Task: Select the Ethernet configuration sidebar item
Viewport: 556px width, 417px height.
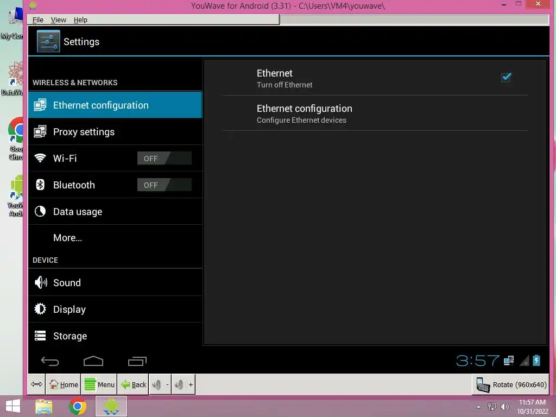Action: pyautogui.click(x=115, y=105)
